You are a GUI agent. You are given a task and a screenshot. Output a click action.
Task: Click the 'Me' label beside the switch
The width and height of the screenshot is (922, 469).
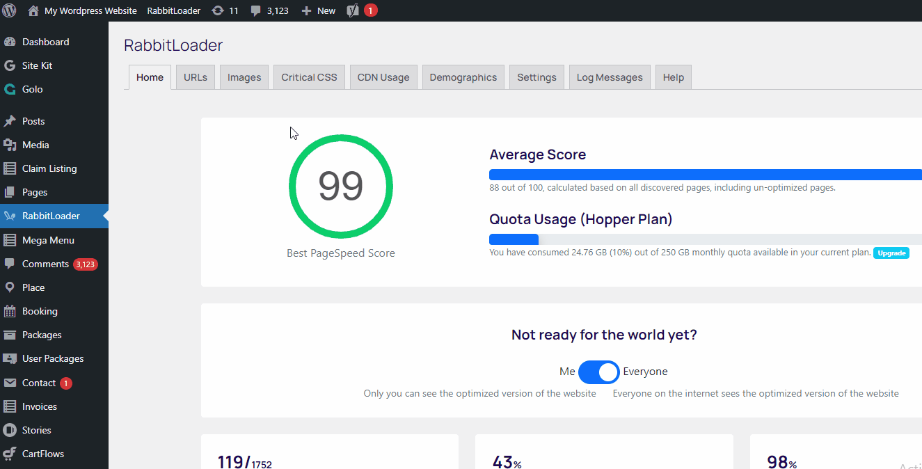click(567, 372)
